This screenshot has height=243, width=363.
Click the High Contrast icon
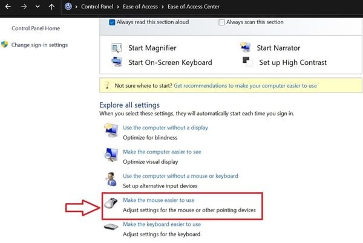point(246,62)
